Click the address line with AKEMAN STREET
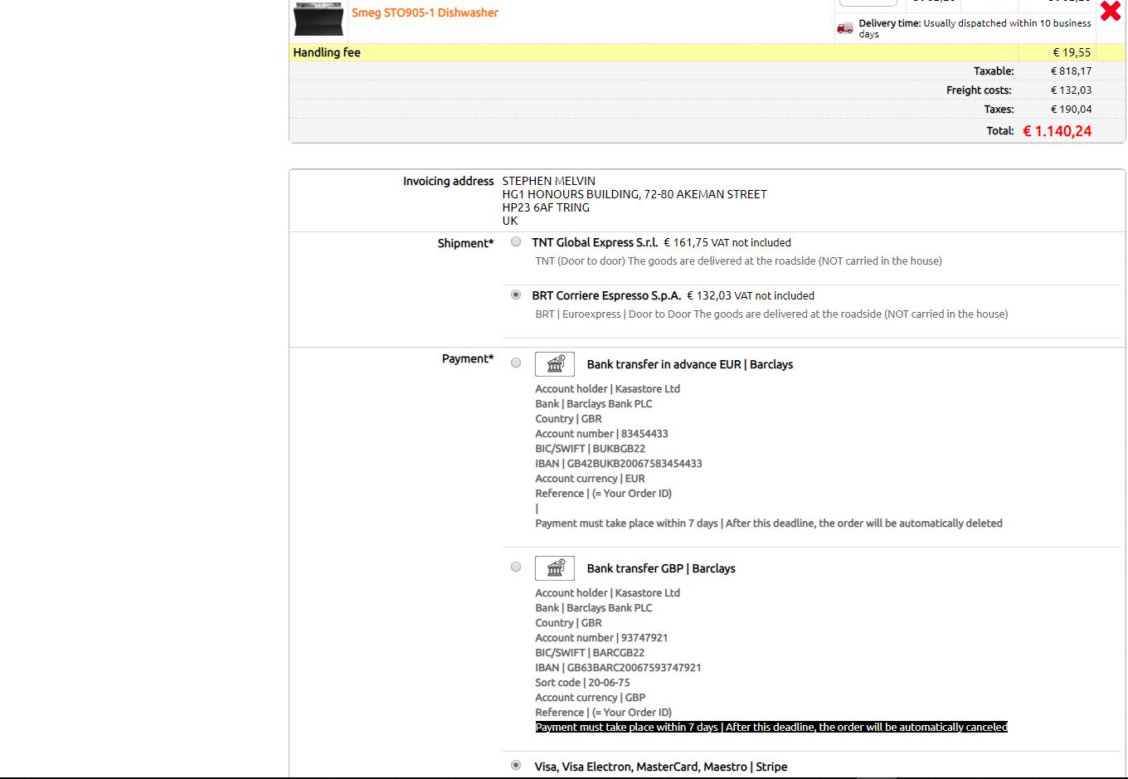Viewport: 1128px width, 779px height. (634, 194)
